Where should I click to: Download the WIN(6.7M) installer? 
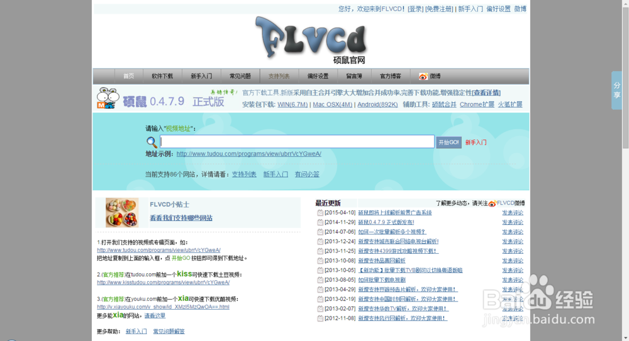[292, 105]
